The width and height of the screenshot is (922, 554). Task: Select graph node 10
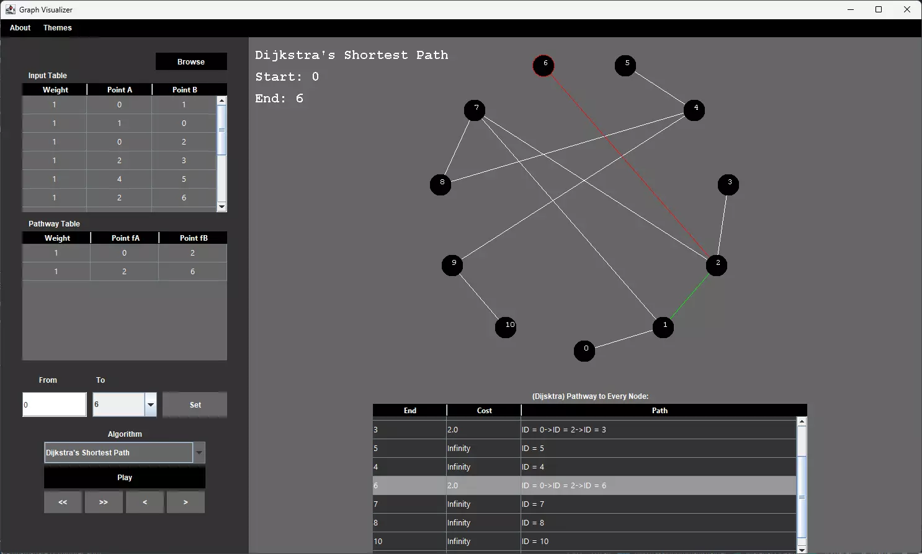pos(506,327)
